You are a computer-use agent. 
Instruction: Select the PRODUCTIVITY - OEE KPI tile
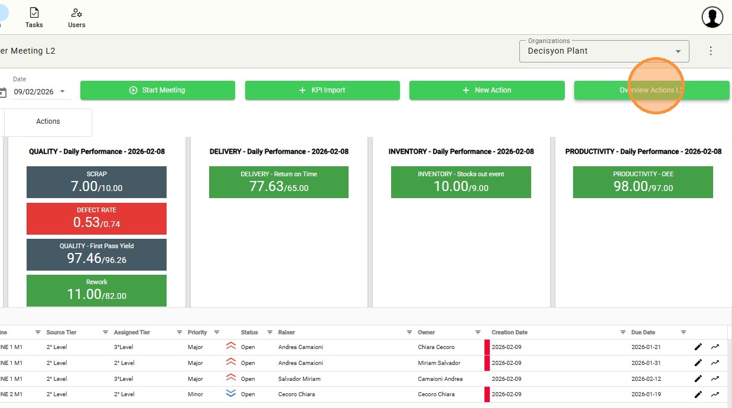click(x=643, y=182)
